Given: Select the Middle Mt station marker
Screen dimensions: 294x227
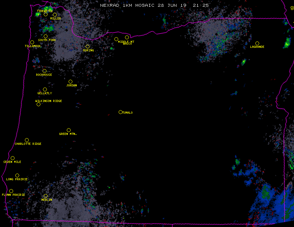Looking at the screenshot, I should [x=116, y=39].
